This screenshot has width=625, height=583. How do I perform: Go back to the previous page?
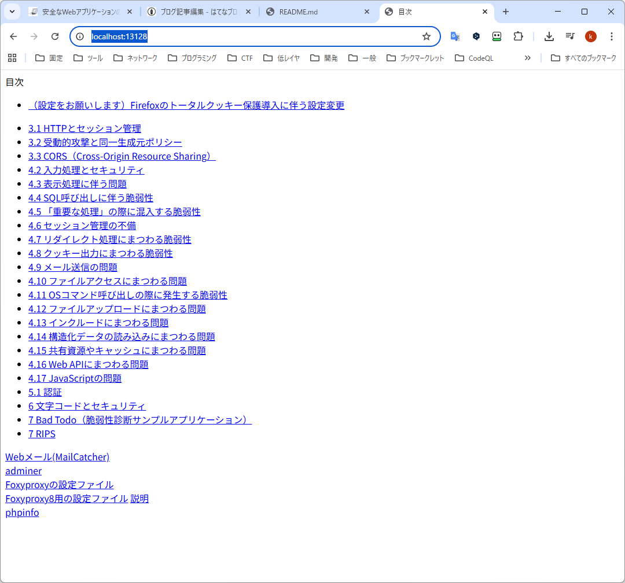point(13,36)
